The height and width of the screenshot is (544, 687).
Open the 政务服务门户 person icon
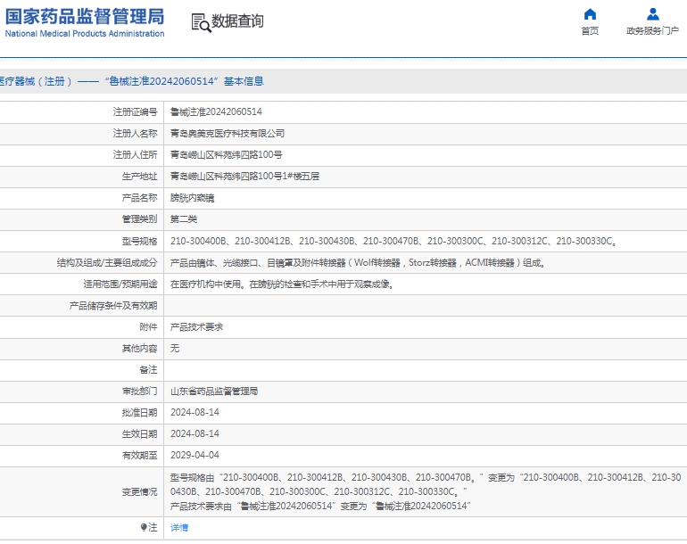tap(653, 14)
